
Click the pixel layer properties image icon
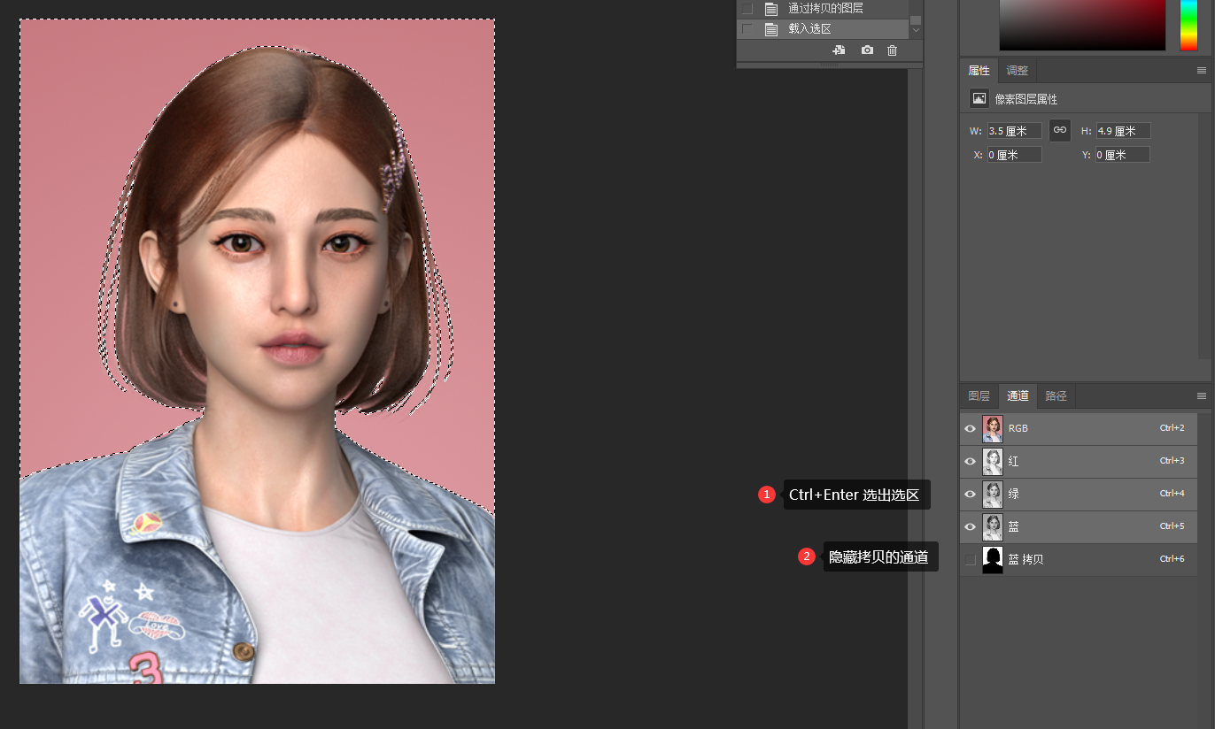979,99
